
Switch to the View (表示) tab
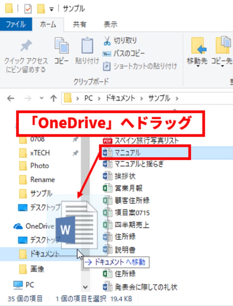(x=110, y=25)
